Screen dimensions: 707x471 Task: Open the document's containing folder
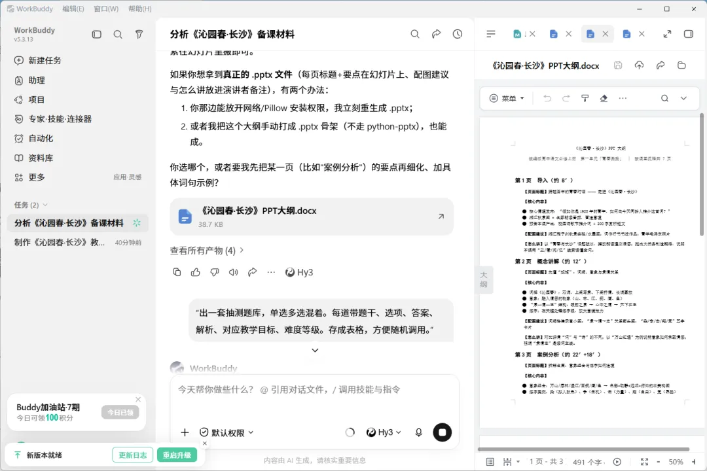(681, 65)
